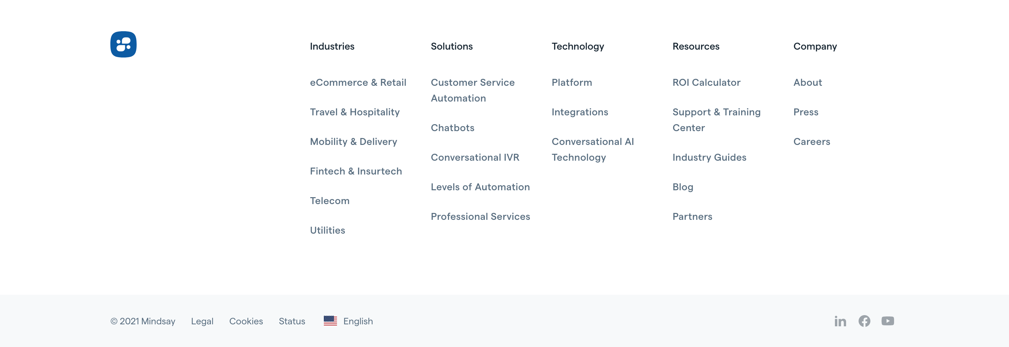The height and width of the screenshot is (347, 1009).
Task: Open the LinkedIn social icon
Action: pyautogui.click(x=840, y=321)
